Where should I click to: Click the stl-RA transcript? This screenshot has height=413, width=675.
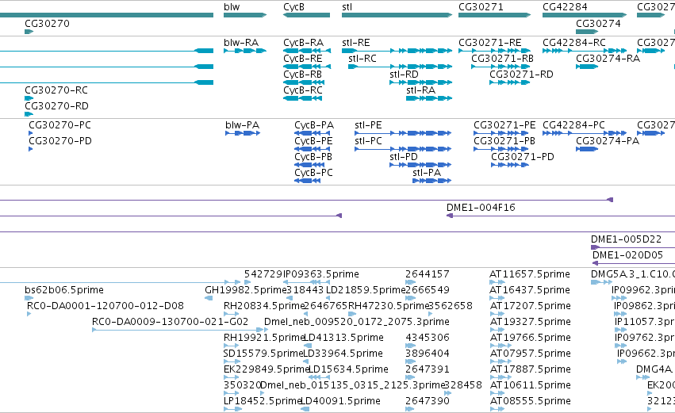(x=429, y=98)
